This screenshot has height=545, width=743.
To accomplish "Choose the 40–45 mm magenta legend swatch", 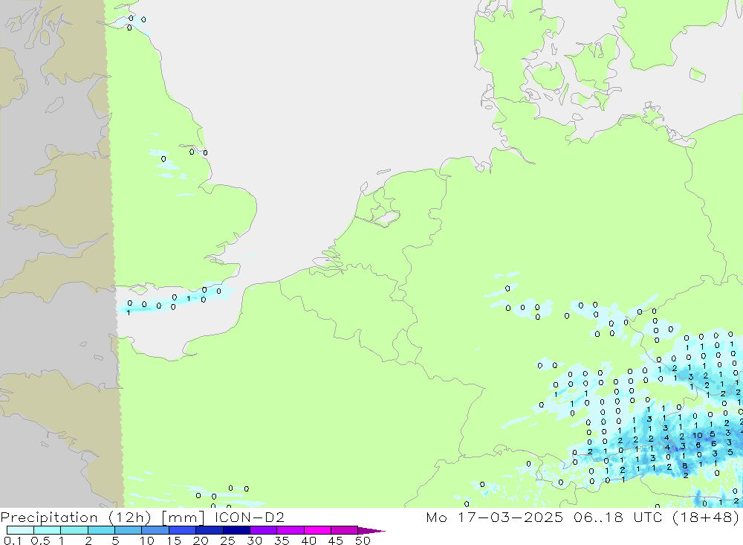I will point(317,530).
